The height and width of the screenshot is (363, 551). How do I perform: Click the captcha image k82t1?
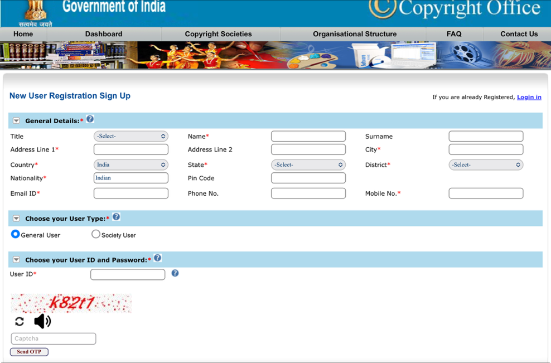tap(71, 303)
